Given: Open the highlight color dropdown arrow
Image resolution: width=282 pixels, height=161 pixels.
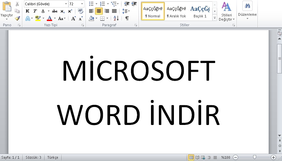Looking at the screenshot, I should pos(43,18).
